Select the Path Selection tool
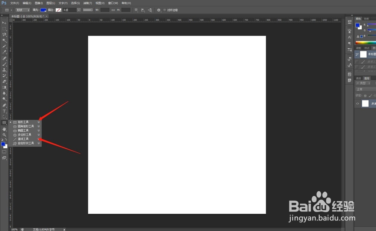The width and height of the screenshot is (376, 231). 4,117
